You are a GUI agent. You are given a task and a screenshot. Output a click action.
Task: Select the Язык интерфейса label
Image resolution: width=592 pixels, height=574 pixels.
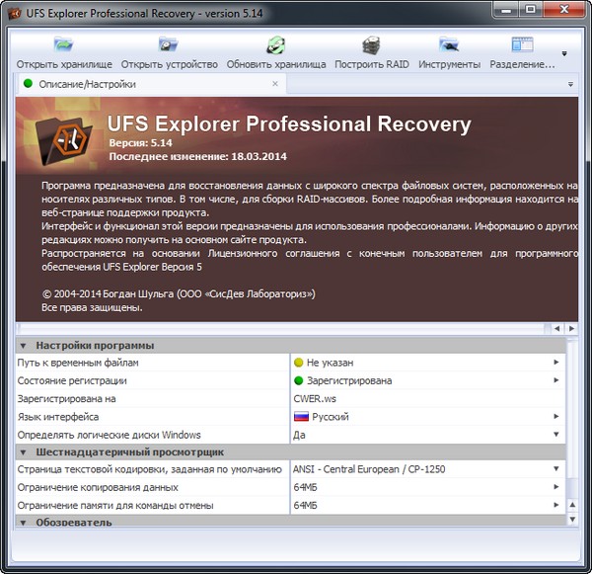pos(58,417)
